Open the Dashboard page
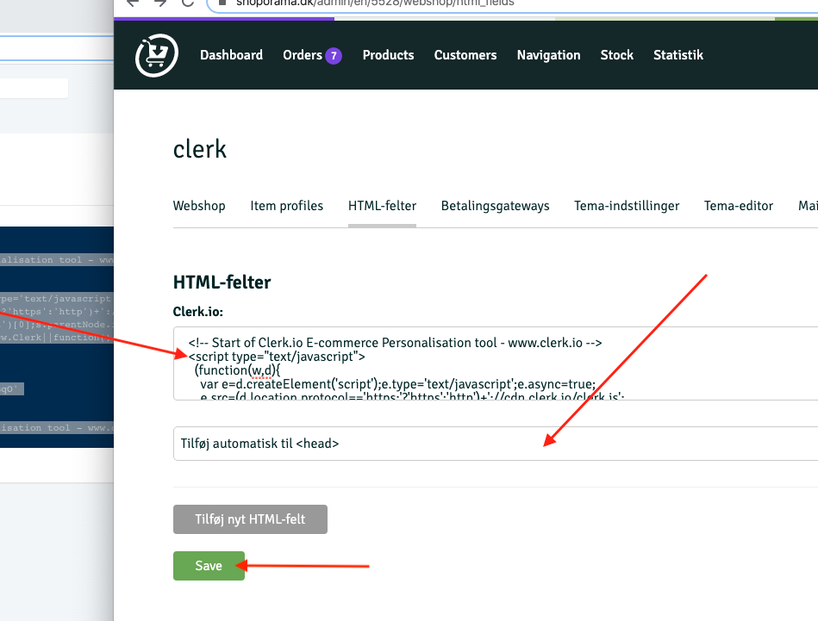 231,55
